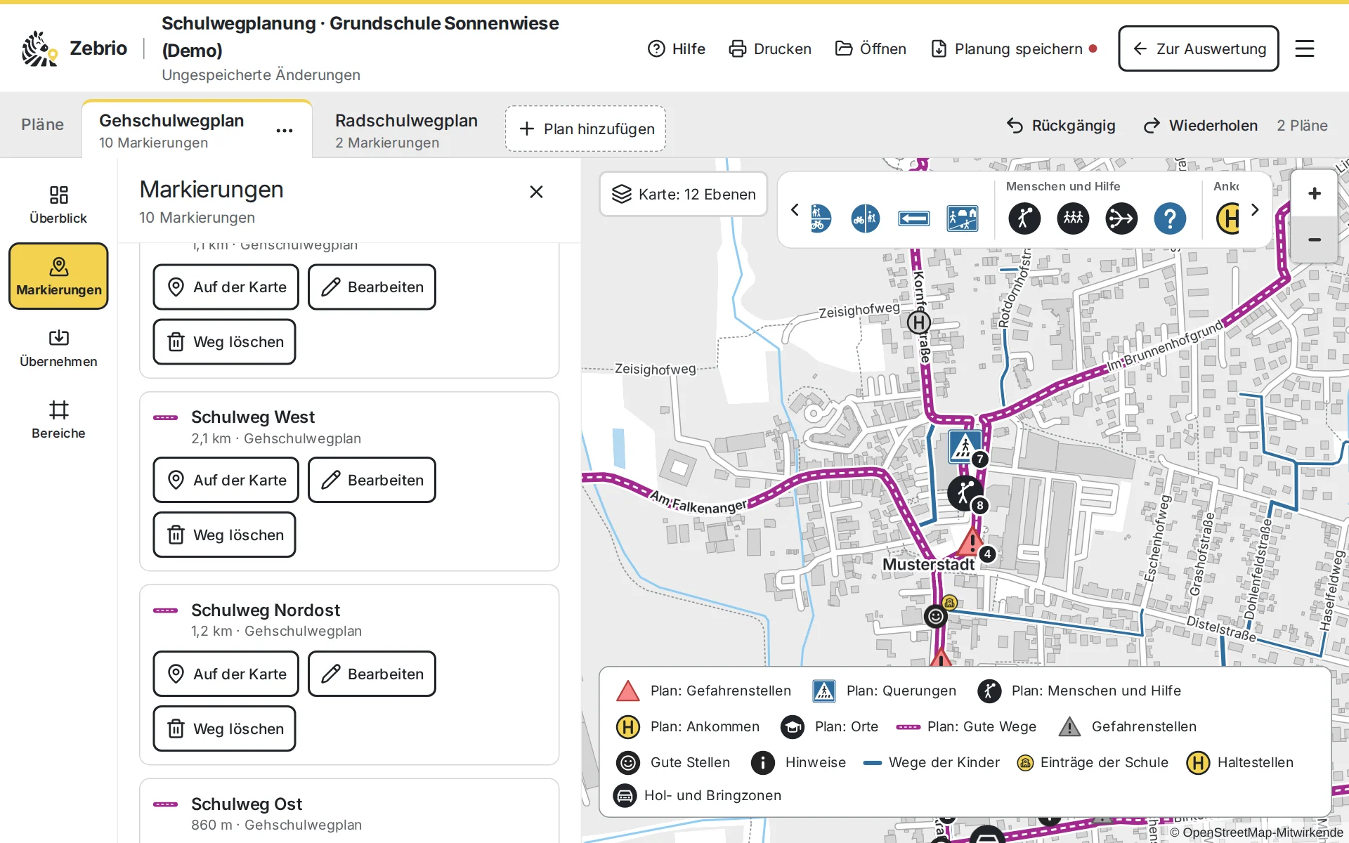
Task: Click the Öffnen button
Action: (870, 48)
